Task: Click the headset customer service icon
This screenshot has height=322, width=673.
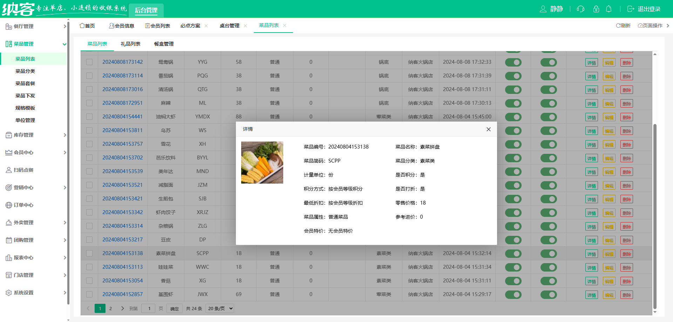Action: (580, 9)
